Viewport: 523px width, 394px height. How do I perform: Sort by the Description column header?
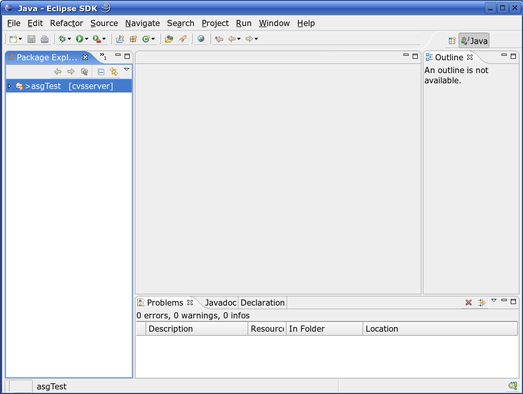click(x=197, y=329)
